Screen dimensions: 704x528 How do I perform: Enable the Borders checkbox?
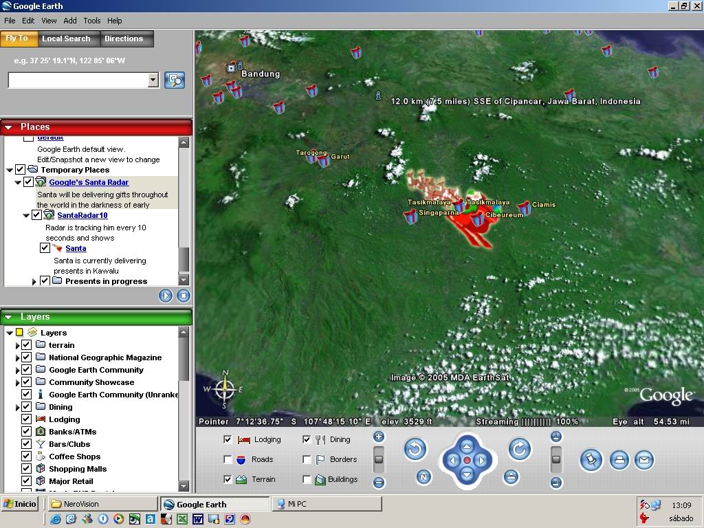(x=307, y=459)
